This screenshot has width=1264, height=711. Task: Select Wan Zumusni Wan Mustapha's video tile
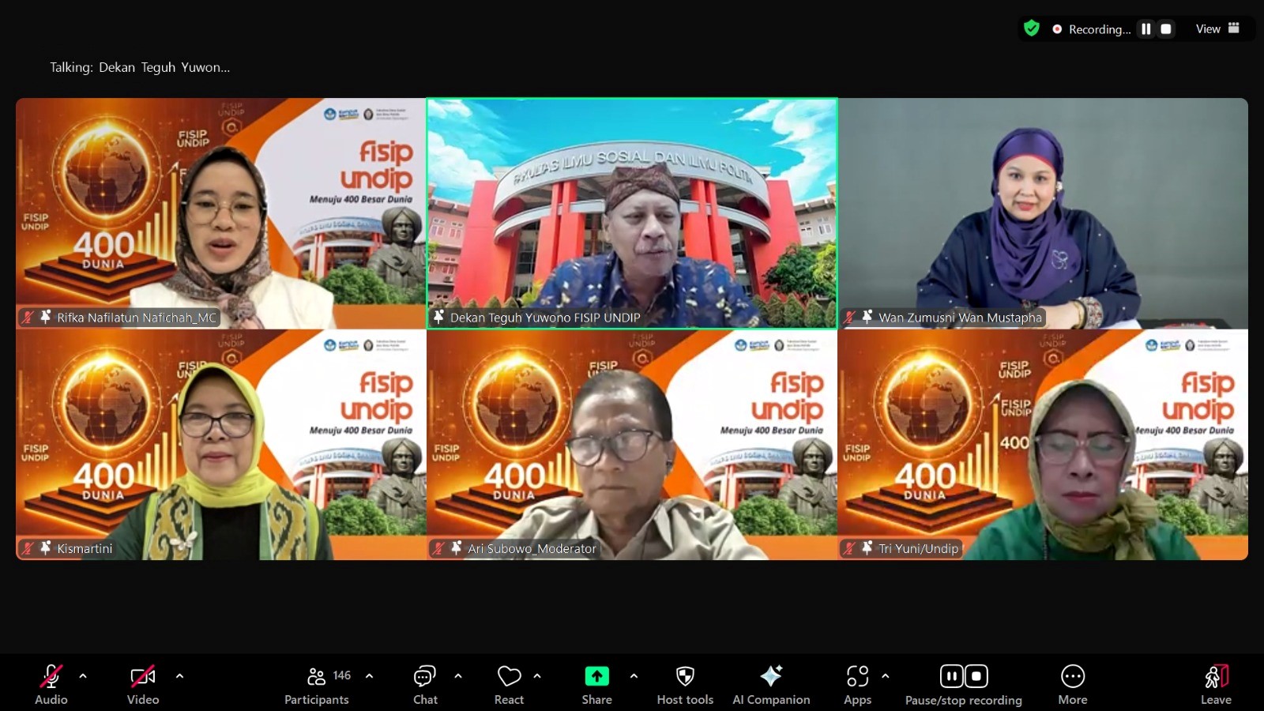pyautogui.click(x=1043, y=213)
